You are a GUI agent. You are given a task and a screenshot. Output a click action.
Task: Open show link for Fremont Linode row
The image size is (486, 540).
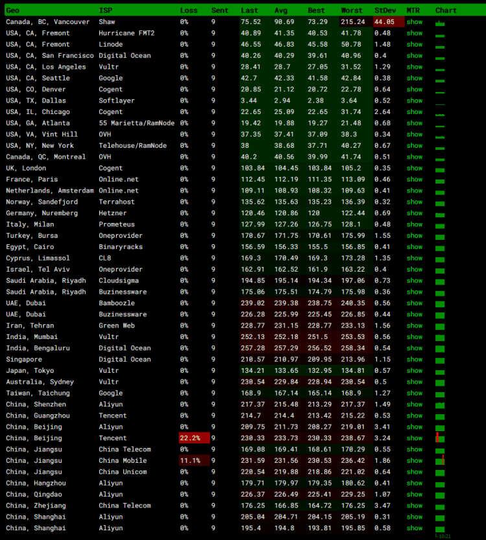click(415, 45)
